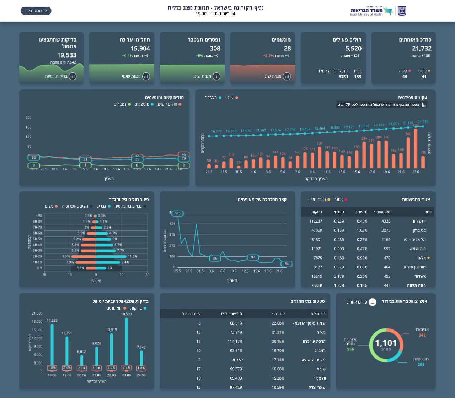This screenshot has height=398, width=455.
Task: Click the לתצוגה רגילה button
Action: pyautogui.click(x=36, y=11)
